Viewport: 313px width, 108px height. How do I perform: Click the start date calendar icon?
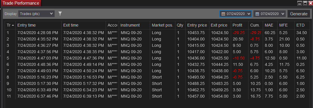(223, 14)
